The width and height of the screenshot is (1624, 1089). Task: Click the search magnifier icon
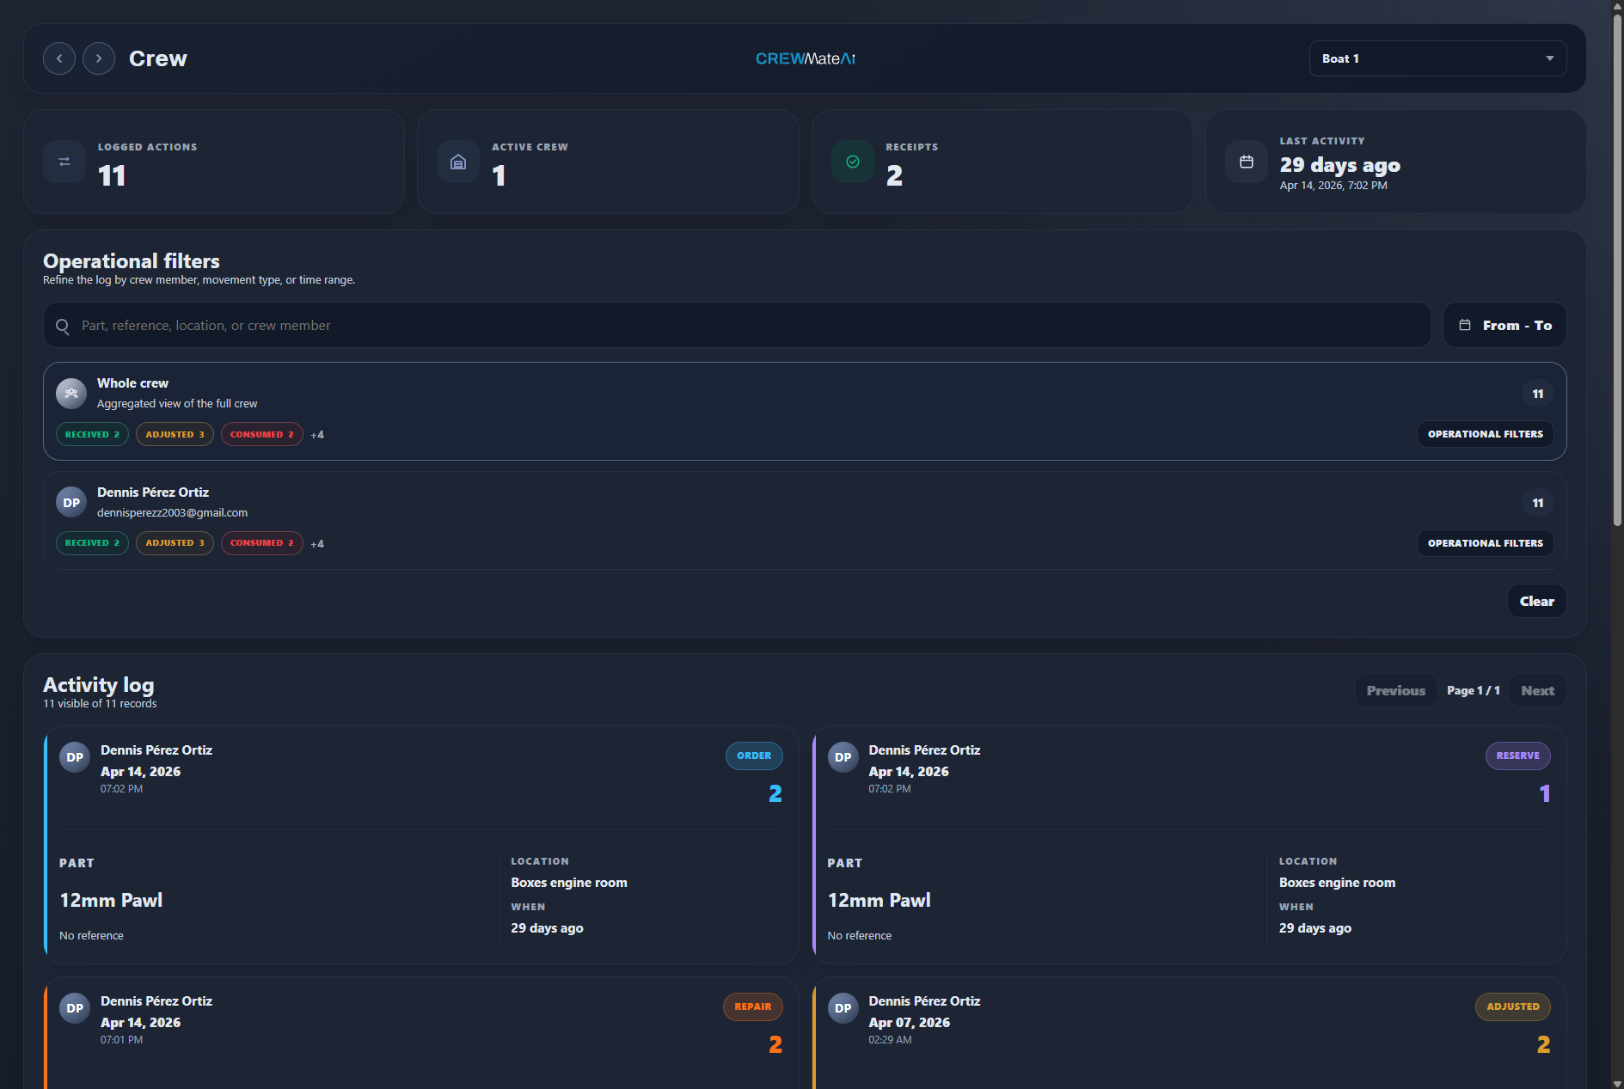click(63, 326)
